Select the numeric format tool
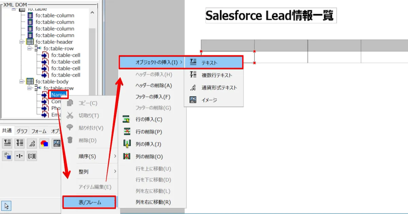Image resolution: width=408 pixels, height=214 pixels. pyautogui.click(x=32, y=143)
